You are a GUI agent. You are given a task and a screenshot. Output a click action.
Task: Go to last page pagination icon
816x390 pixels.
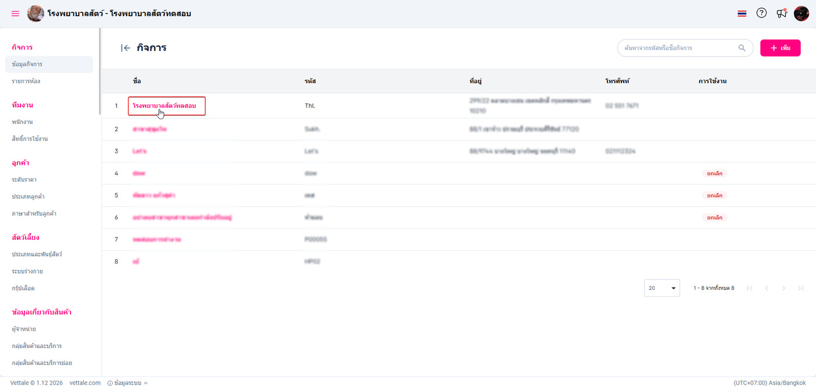(801, 288)
